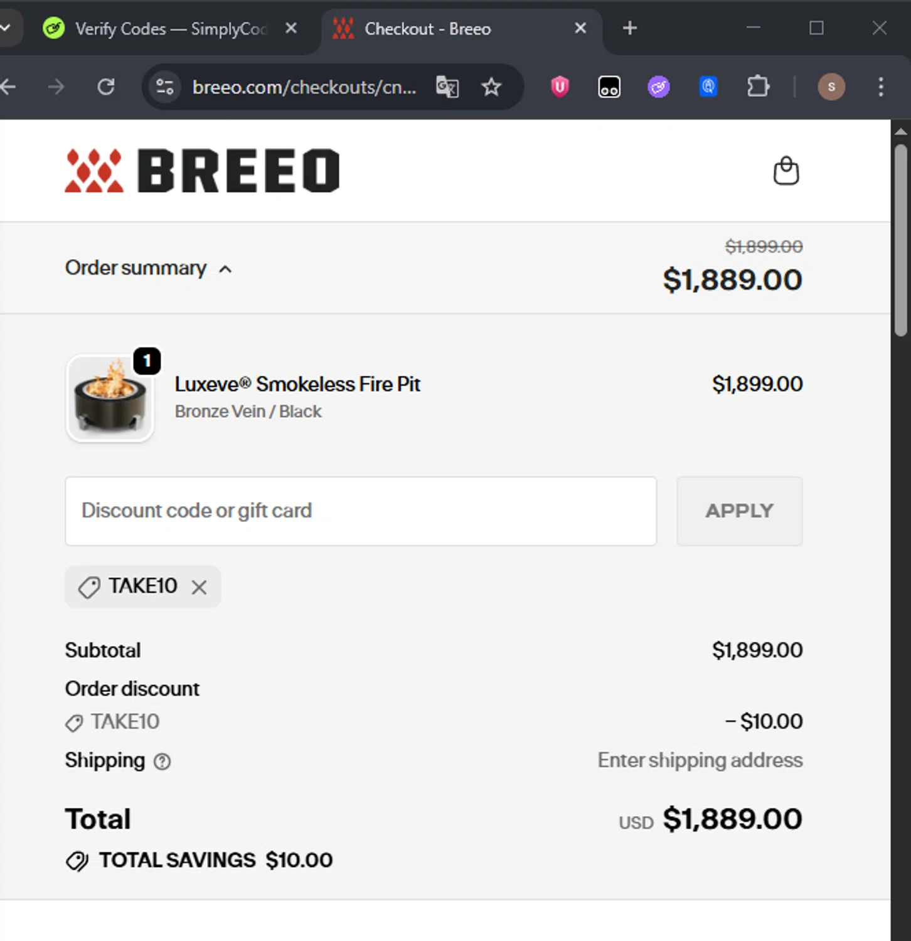Bookmark this page with the star icon
Screen dimensions: 911x941
coord(491,87)
